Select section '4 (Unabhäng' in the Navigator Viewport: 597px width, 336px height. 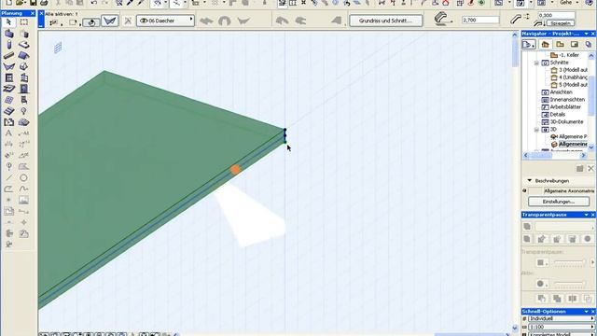[x=573, y=77]
